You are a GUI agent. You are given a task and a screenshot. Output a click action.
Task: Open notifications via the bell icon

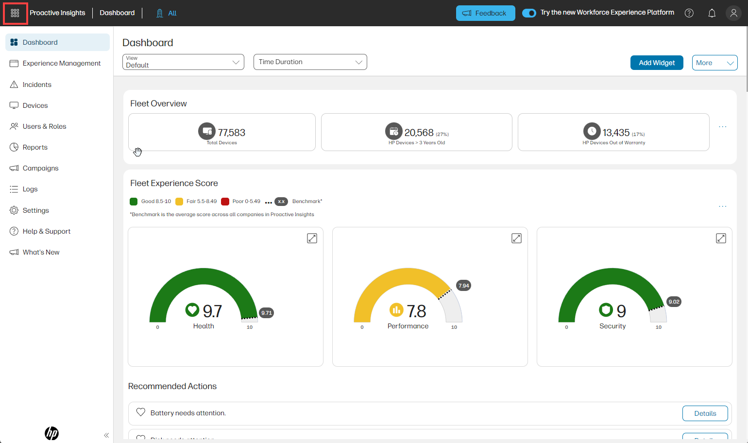712,13
